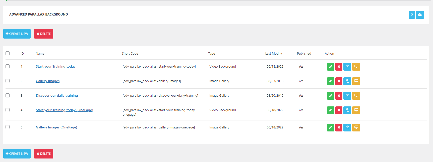This screenshot has width=433, height=162.
Task: Click red delete icon for Gallery Images row
Action: coord(339,81)
